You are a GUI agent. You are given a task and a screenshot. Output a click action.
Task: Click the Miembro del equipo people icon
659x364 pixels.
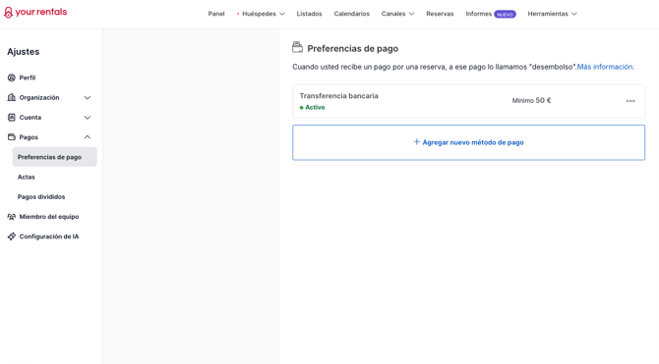coord(12,217)
